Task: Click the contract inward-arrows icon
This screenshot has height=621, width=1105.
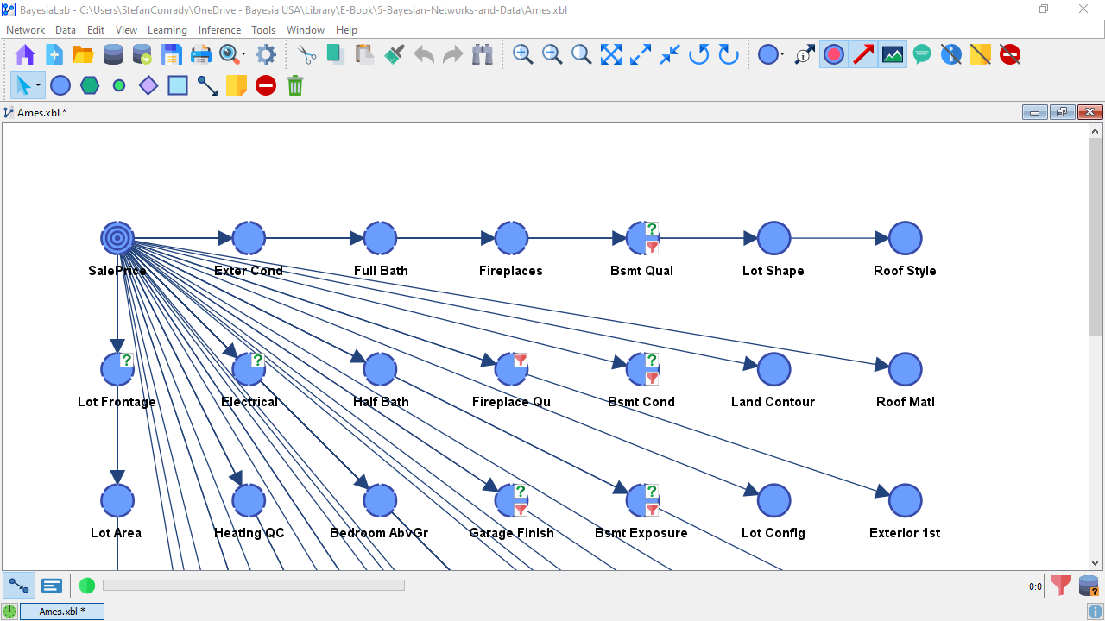Action: pos(670,55)
